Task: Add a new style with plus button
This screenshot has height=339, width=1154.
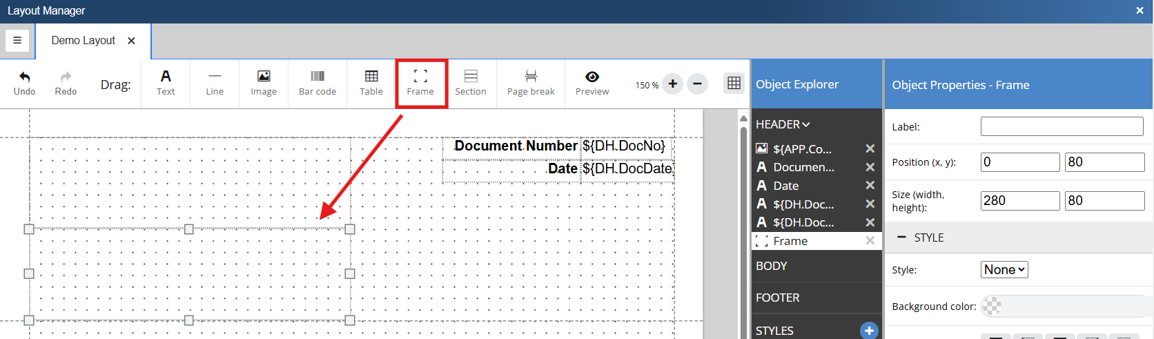Action: point(869,331)
